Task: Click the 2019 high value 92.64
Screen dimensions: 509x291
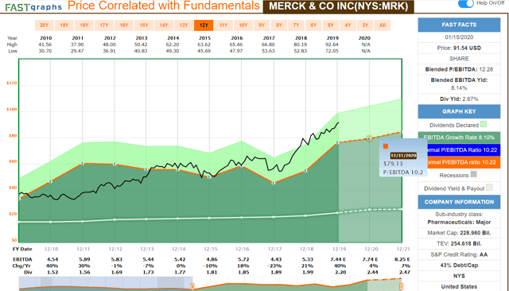Action: (x=332, y=45)
